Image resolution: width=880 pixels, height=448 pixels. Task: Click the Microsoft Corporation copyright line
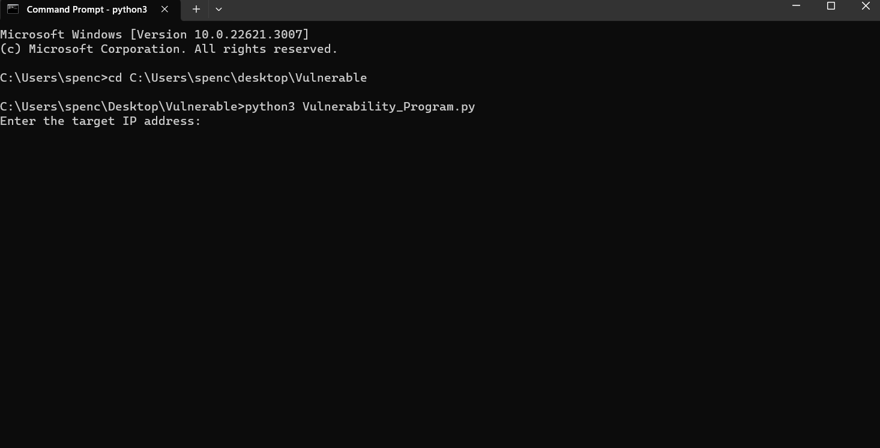click(x=169, y=49)
